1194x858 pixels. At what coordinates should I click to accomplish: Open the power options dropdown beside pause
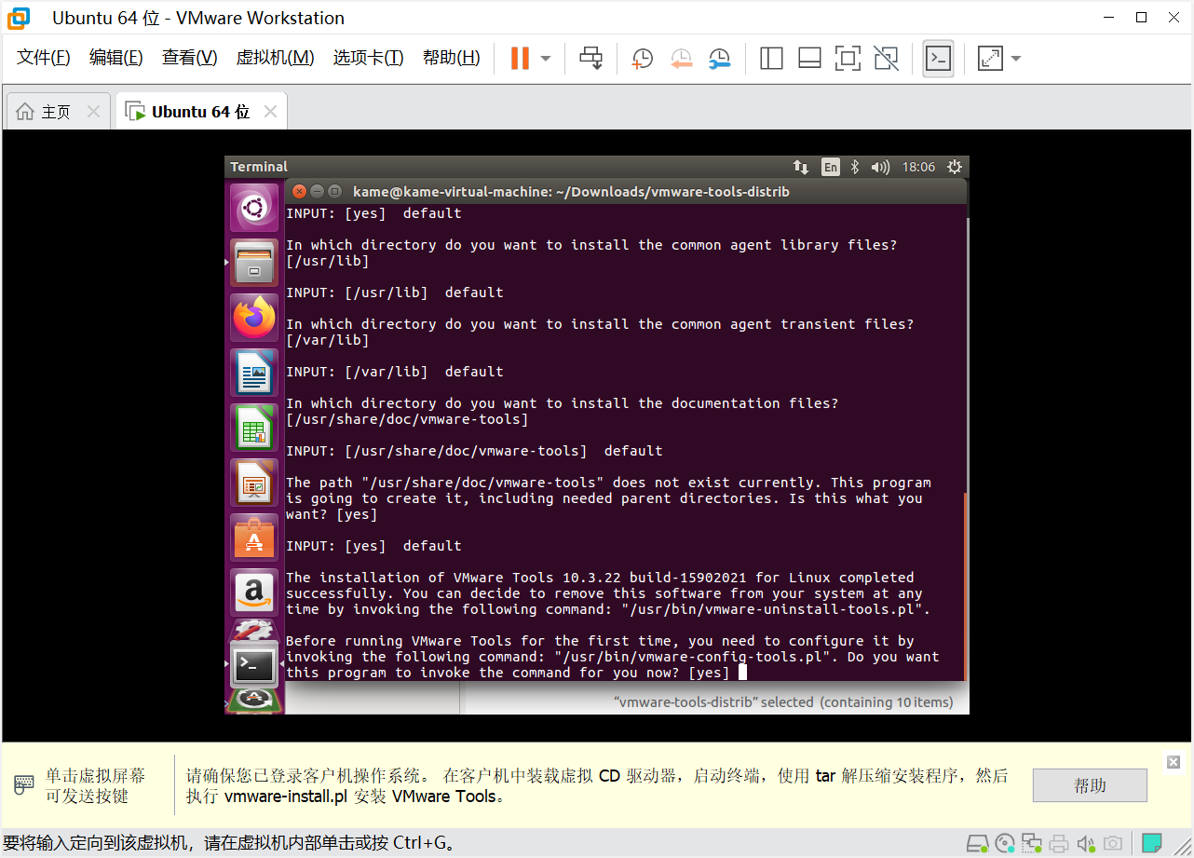pos(546,59)
